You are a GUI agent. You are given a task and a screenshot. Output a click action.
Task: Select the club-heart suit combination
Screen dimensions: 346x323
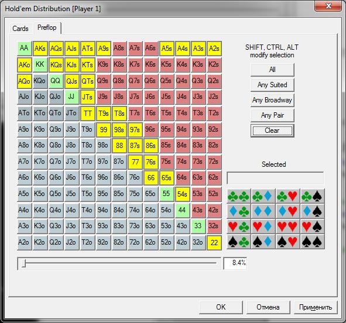pyautogui.click(x=287, y=196)
